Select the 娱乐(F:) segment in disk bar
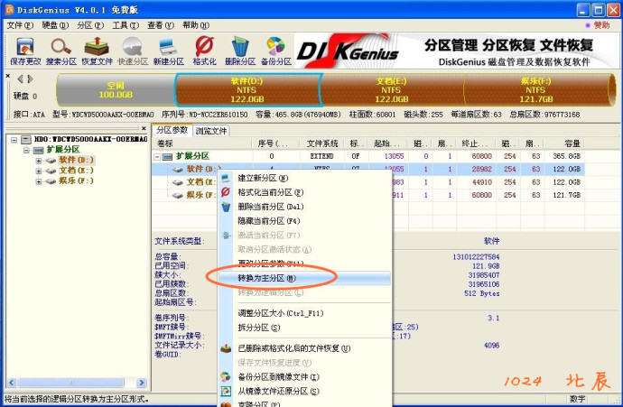 point(536,90)
